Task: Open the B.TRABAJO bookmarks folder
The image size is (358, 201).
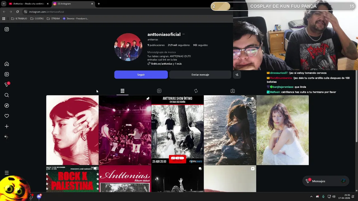Action: (19, 19)
